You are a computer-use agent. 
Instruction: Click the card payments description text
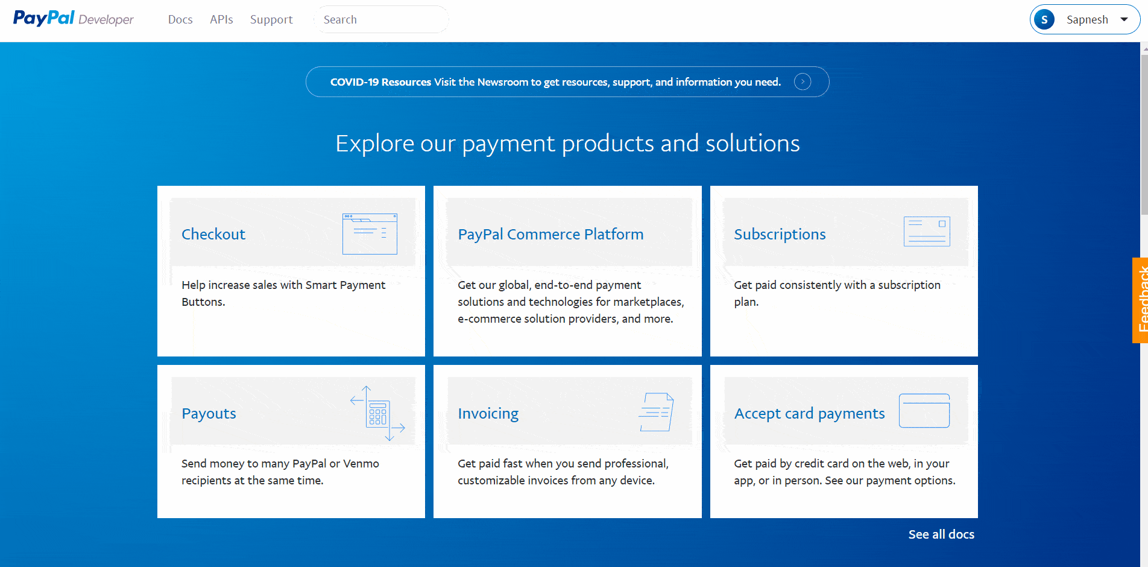click(x=845, y=472)
